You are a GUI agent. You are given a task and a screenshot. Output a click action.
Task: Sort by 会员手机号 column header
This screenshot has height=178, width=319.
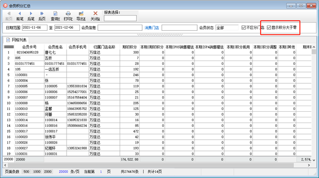coord(77,47)
